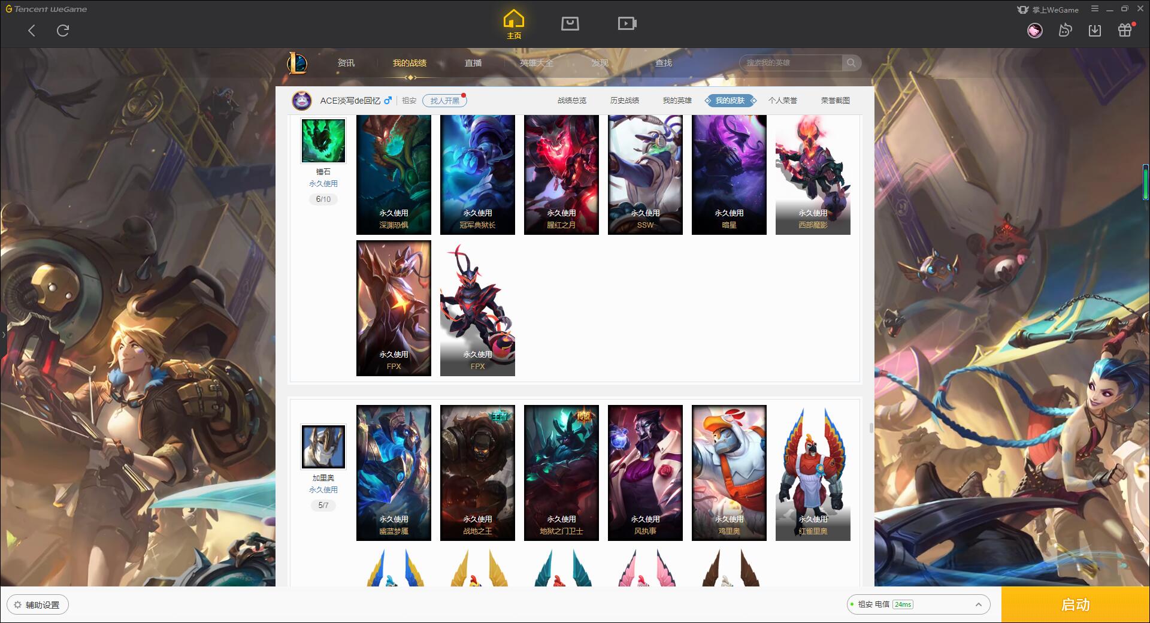Open the user avatar in the top right
1150x623 pixels.
click(1034, 31)
